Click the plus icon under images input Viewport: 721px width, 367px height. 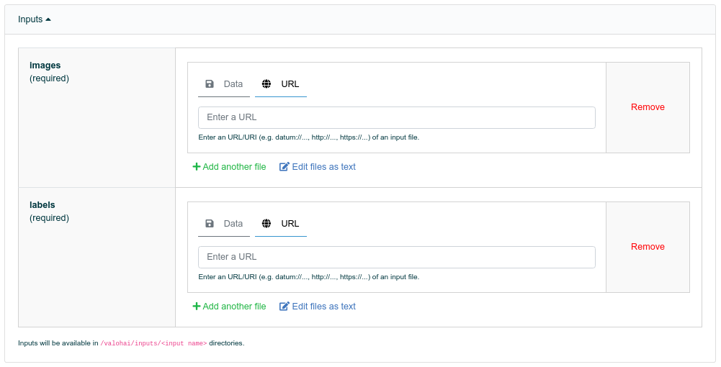(x=197, y=167)
